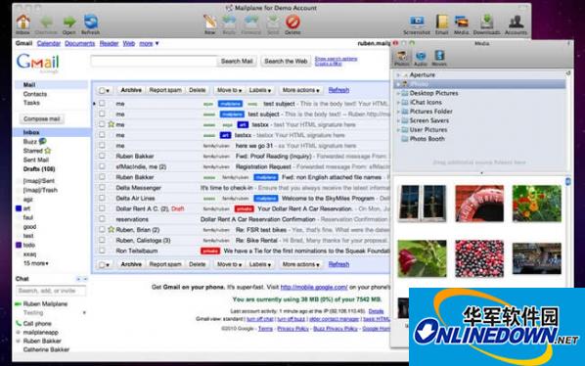Open the bottom 'Move to' dropdown
Image resolution: width=585 pixels, height=366 pixels.
click(229, 264)
